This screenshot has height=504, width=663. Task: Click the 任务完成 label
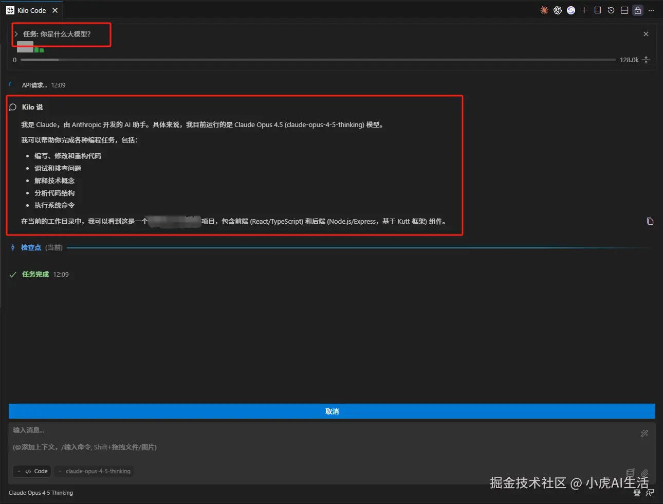(x=35, y=275)
